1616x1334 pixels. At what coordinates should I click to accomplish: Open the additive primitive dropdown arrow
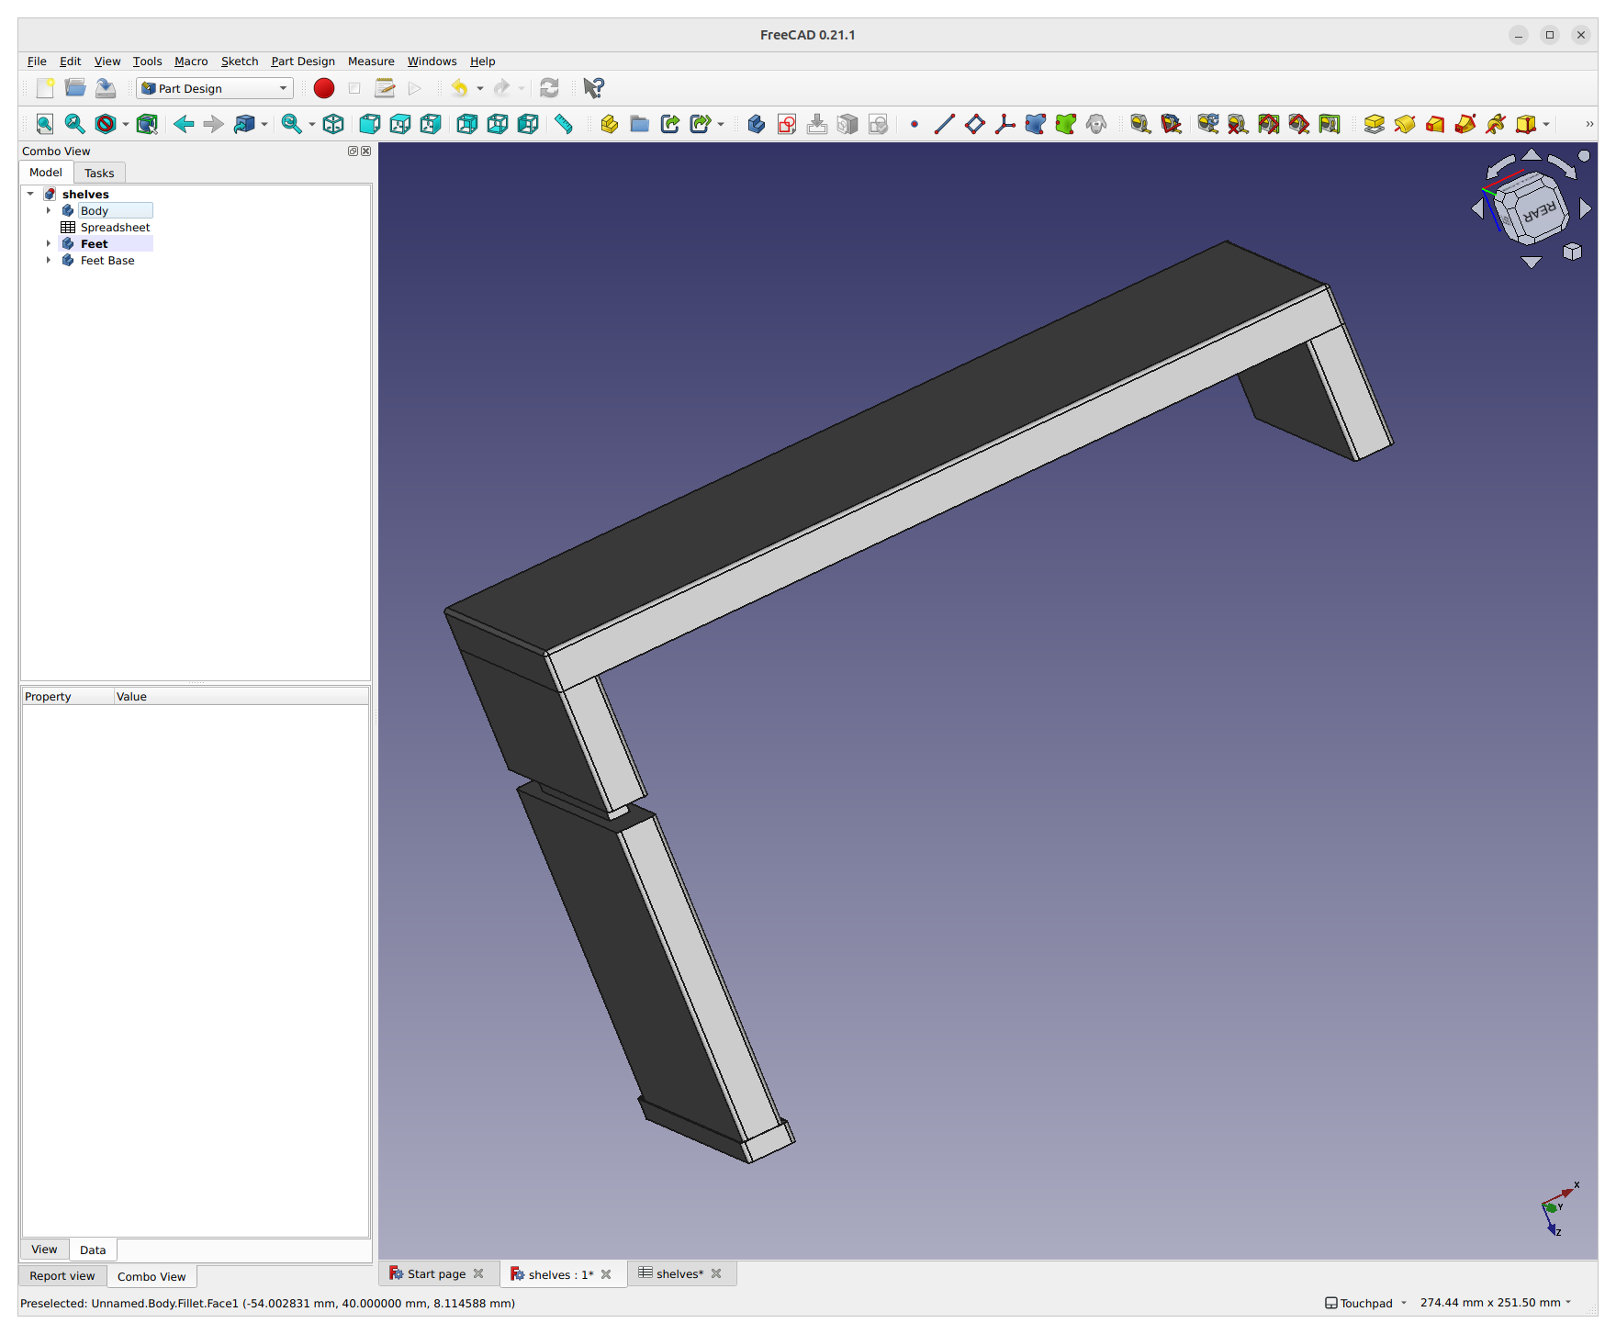point(1547,124)
